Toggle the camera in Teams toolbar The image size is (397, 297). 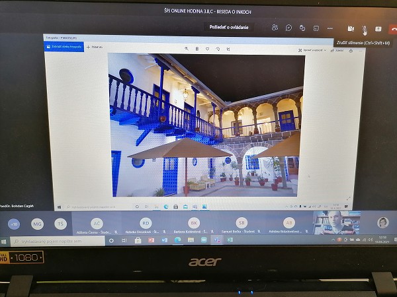tap(351, 29)
